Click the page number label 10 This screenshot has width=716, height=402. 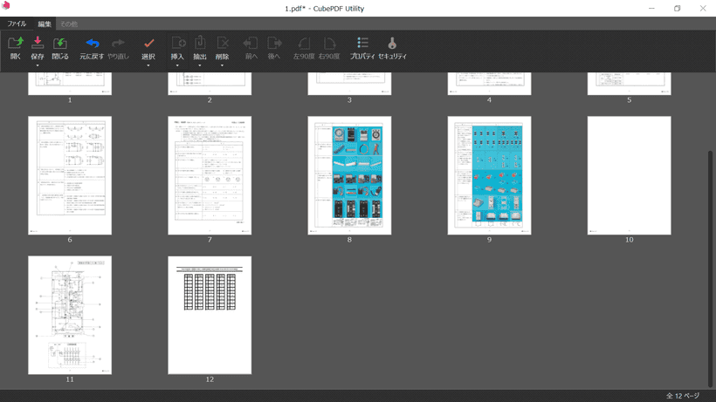click(630, 240)
